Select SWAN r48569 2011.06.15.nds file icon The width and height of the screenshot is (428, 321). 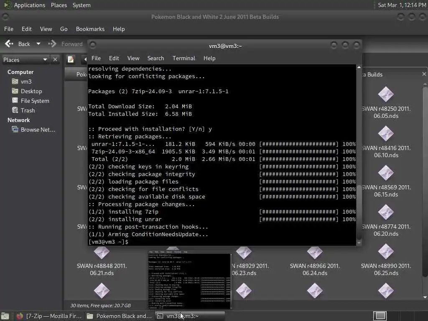[x=386, y=173]
